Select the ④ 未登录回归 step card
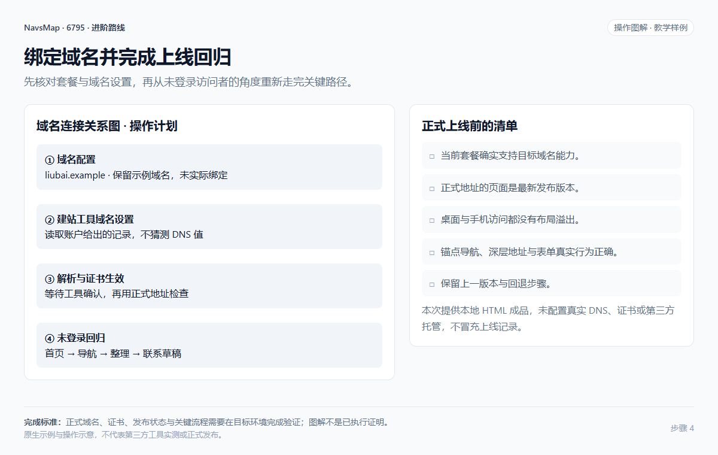This screenshot has height=455, width=718. [209, 345]
